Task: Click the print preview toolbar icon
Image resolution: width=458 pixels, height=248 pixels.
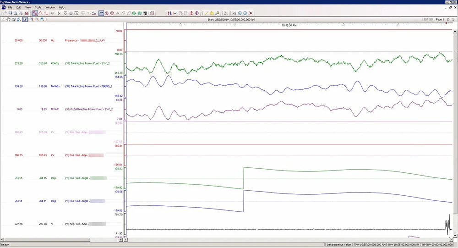Action: [16, 13]
